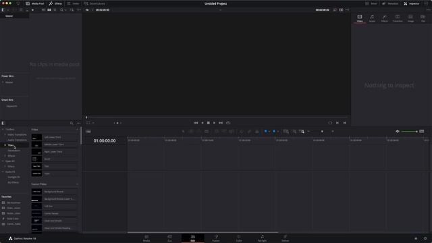Viewport: 432px width, 243px height.
Task: Adjust the timeline zoom slider
Action: click(322, 132)
